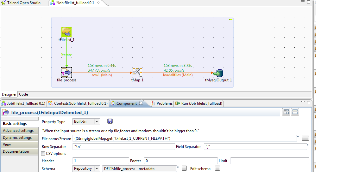
Task: Select the tFileList_1 component on the canvas
Action: pos(66,32)
